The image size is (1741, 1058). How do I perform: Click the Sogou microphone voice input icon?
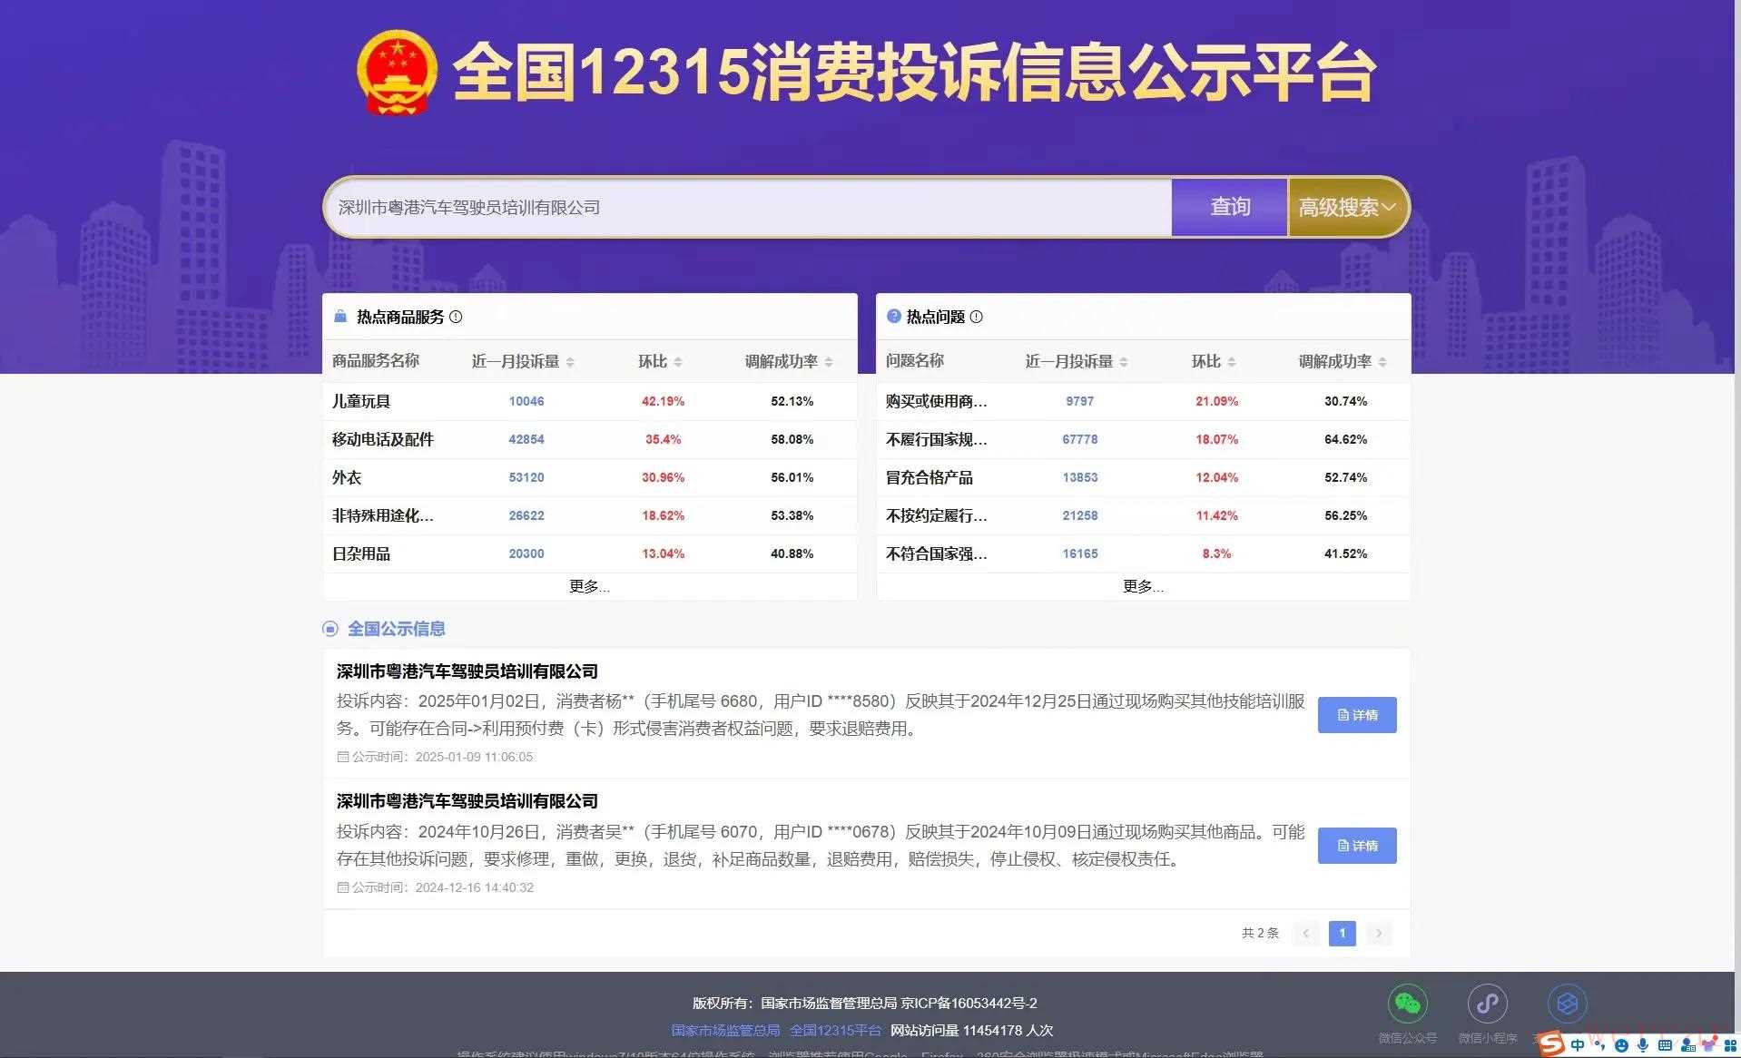[x=1643, y=1045]
